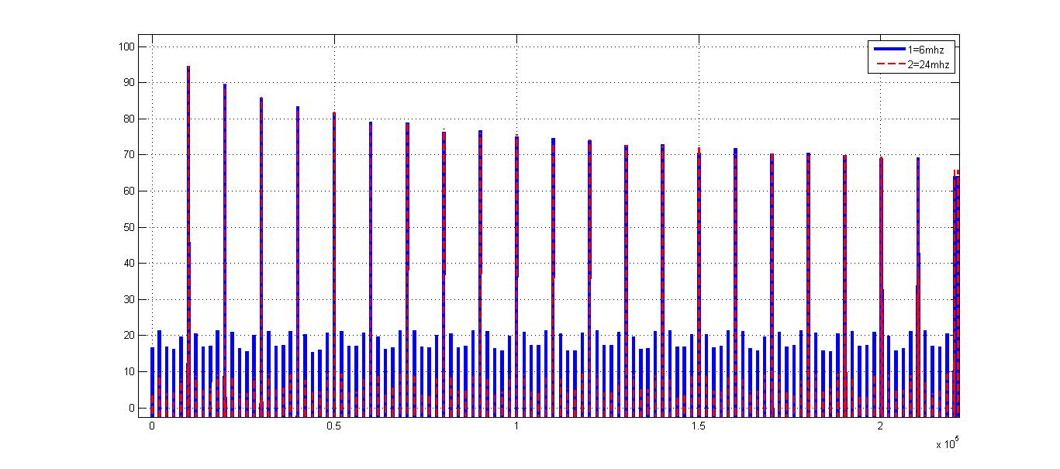Click the x10^5 axis exponent label
The image size is (1060, 469).
pyautogui.click(x=948, y=444)
